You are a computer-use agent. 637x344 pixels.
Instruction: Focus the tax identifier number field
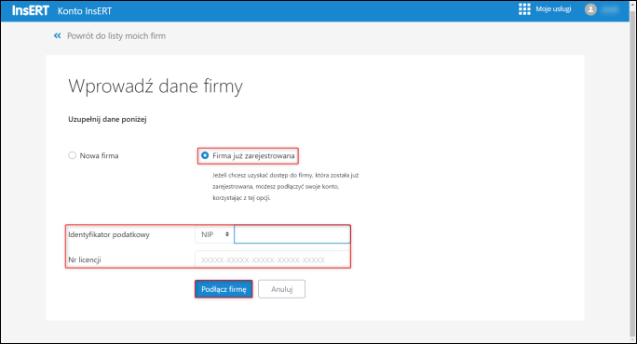[292, 234]
